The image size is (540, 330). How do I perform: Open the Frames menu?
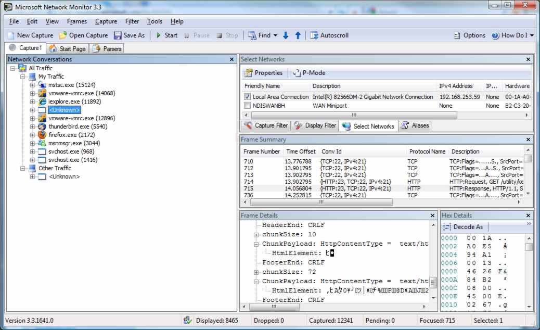(77, 21)
